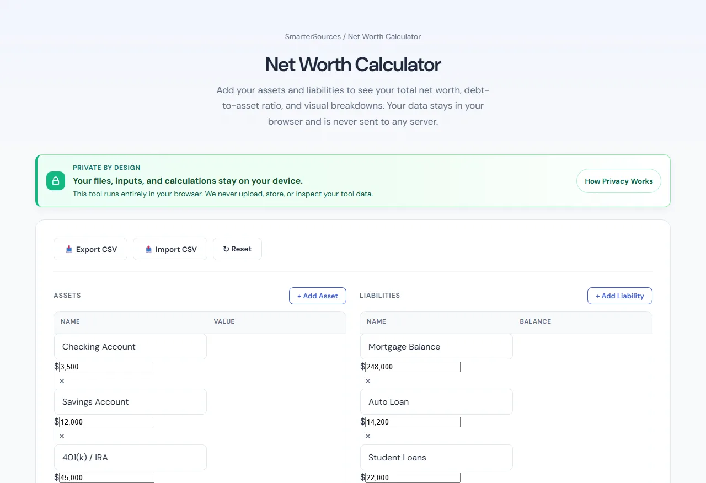This screenshot has width=706, height=483.
Task: Delete the Mortgage Balance liability with × icon
Action: (x=367, y=380)
